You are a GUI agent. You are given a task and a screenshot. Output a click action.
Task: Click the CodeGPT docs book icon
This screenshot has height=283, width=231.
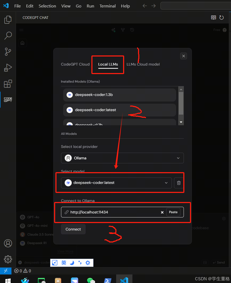pyautogui.click(x=213, y=18)
